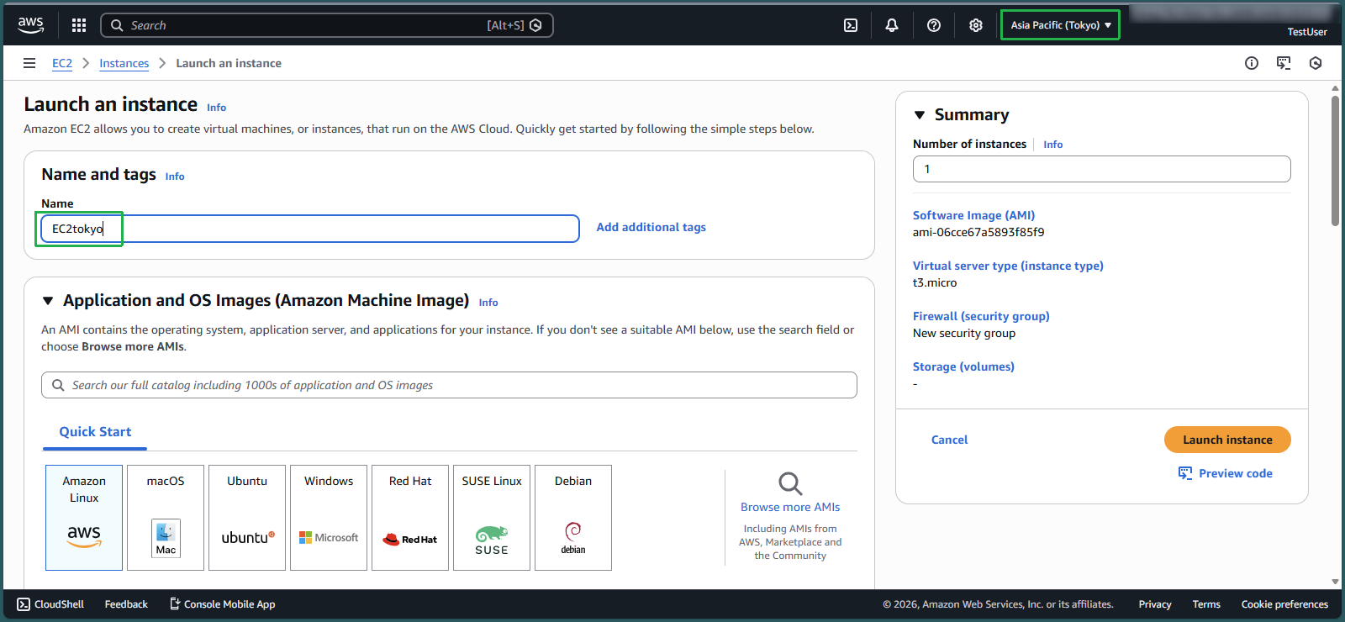The image size is (1345, 622).
Task: Click the Launch instance button
Action: pos(1227,440)
